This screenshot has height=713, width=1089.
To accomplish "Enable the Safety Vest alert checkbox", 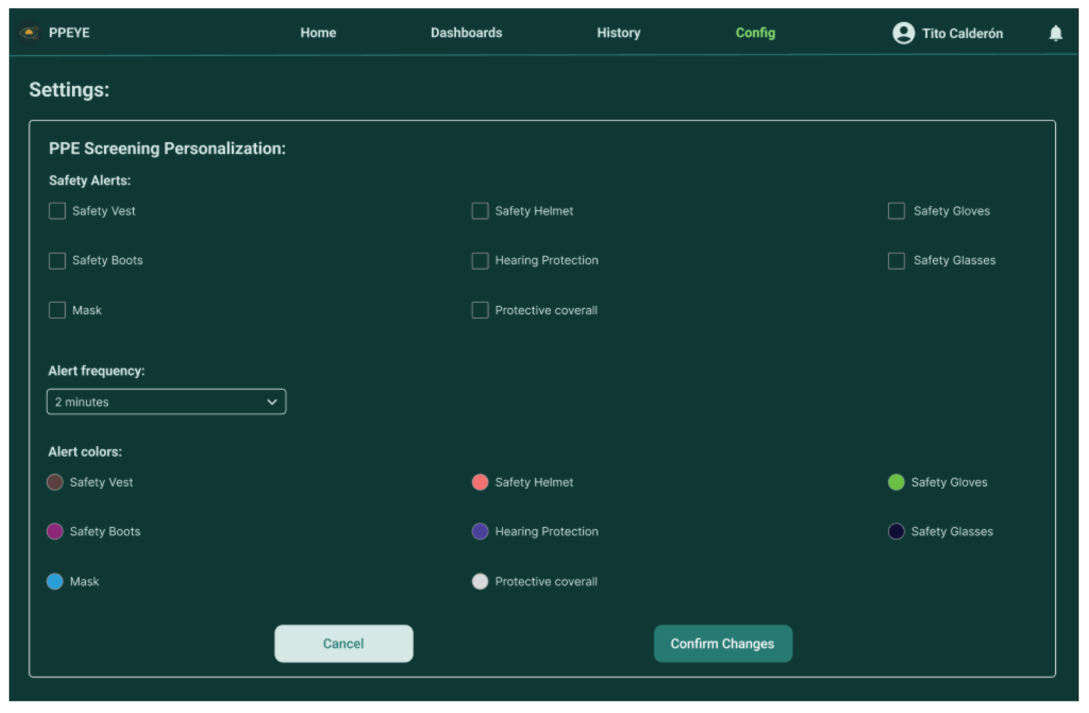I will pyautogui.click(x=57, y=211).
